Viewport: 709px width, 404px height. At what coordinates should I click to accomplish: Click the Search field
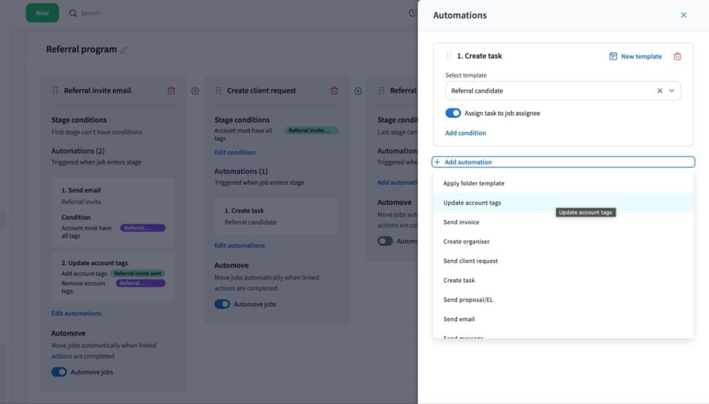pyautogui.click(x=91, y=12)
